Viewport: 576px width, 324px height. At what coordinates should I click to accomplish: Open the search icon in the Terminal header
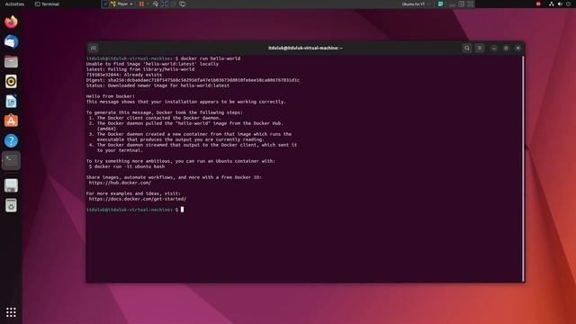467,48
